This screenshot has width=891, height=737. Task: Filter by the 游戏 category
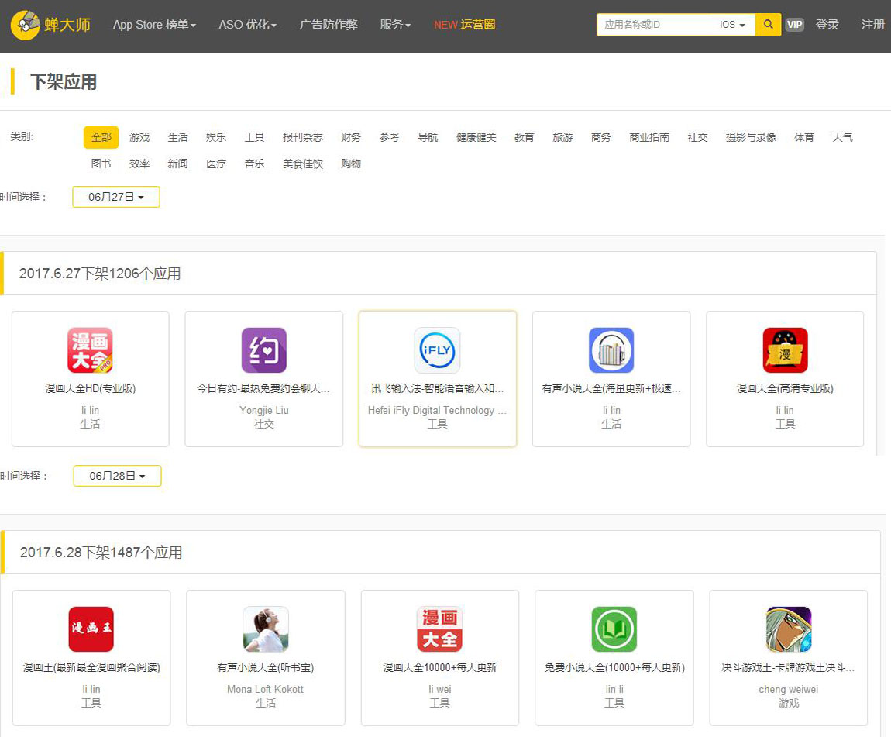click(139, 137)
